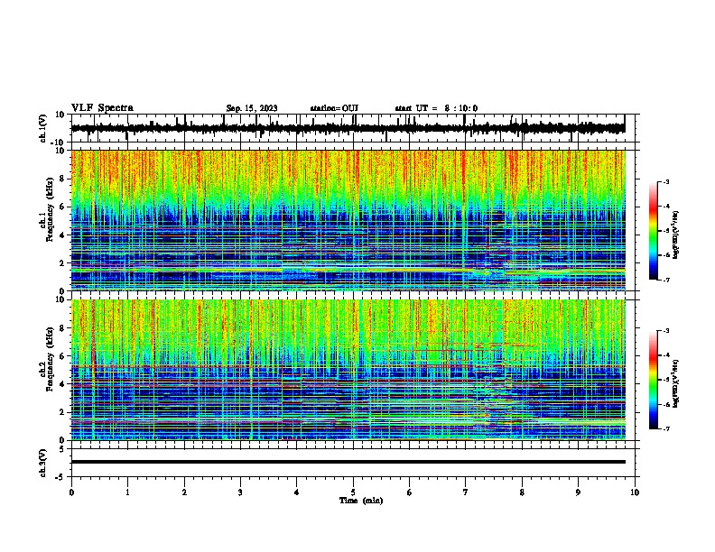Click the '-3' tick on ch.1 color scale
Screen dimensions: 715x552
(665, 181)
